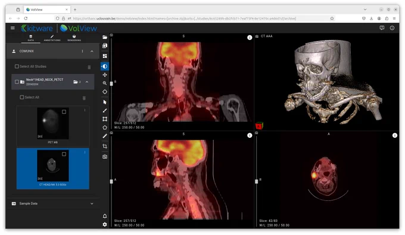Check the PET WB thumbnail checkbox
This screenshot has width=405, height=235.
(64, 112)
